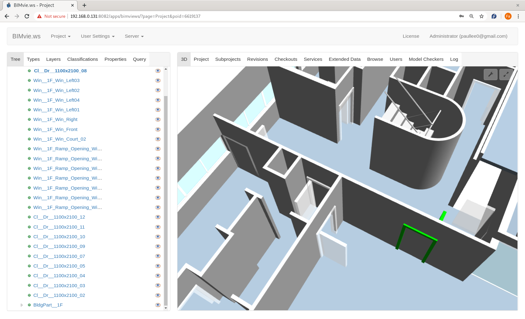Toggle visibility of Win__1F_Win_Left03
This screenshot has width=525, height=319.
click(158, 80)
